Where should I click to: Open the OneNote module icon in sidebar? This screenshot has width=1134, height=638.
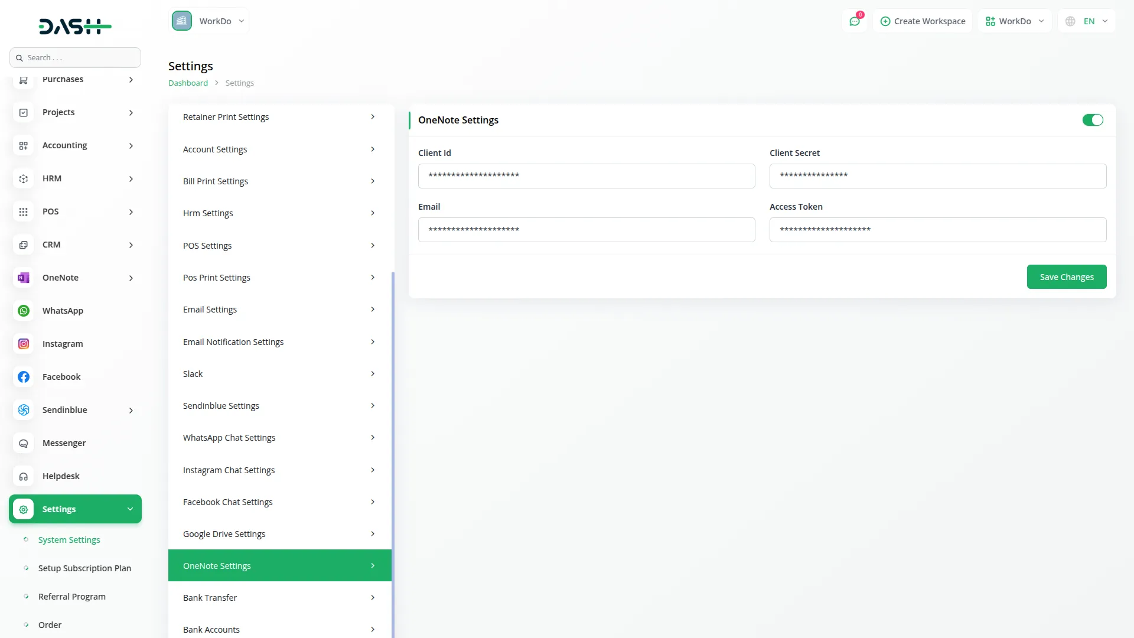23,278
